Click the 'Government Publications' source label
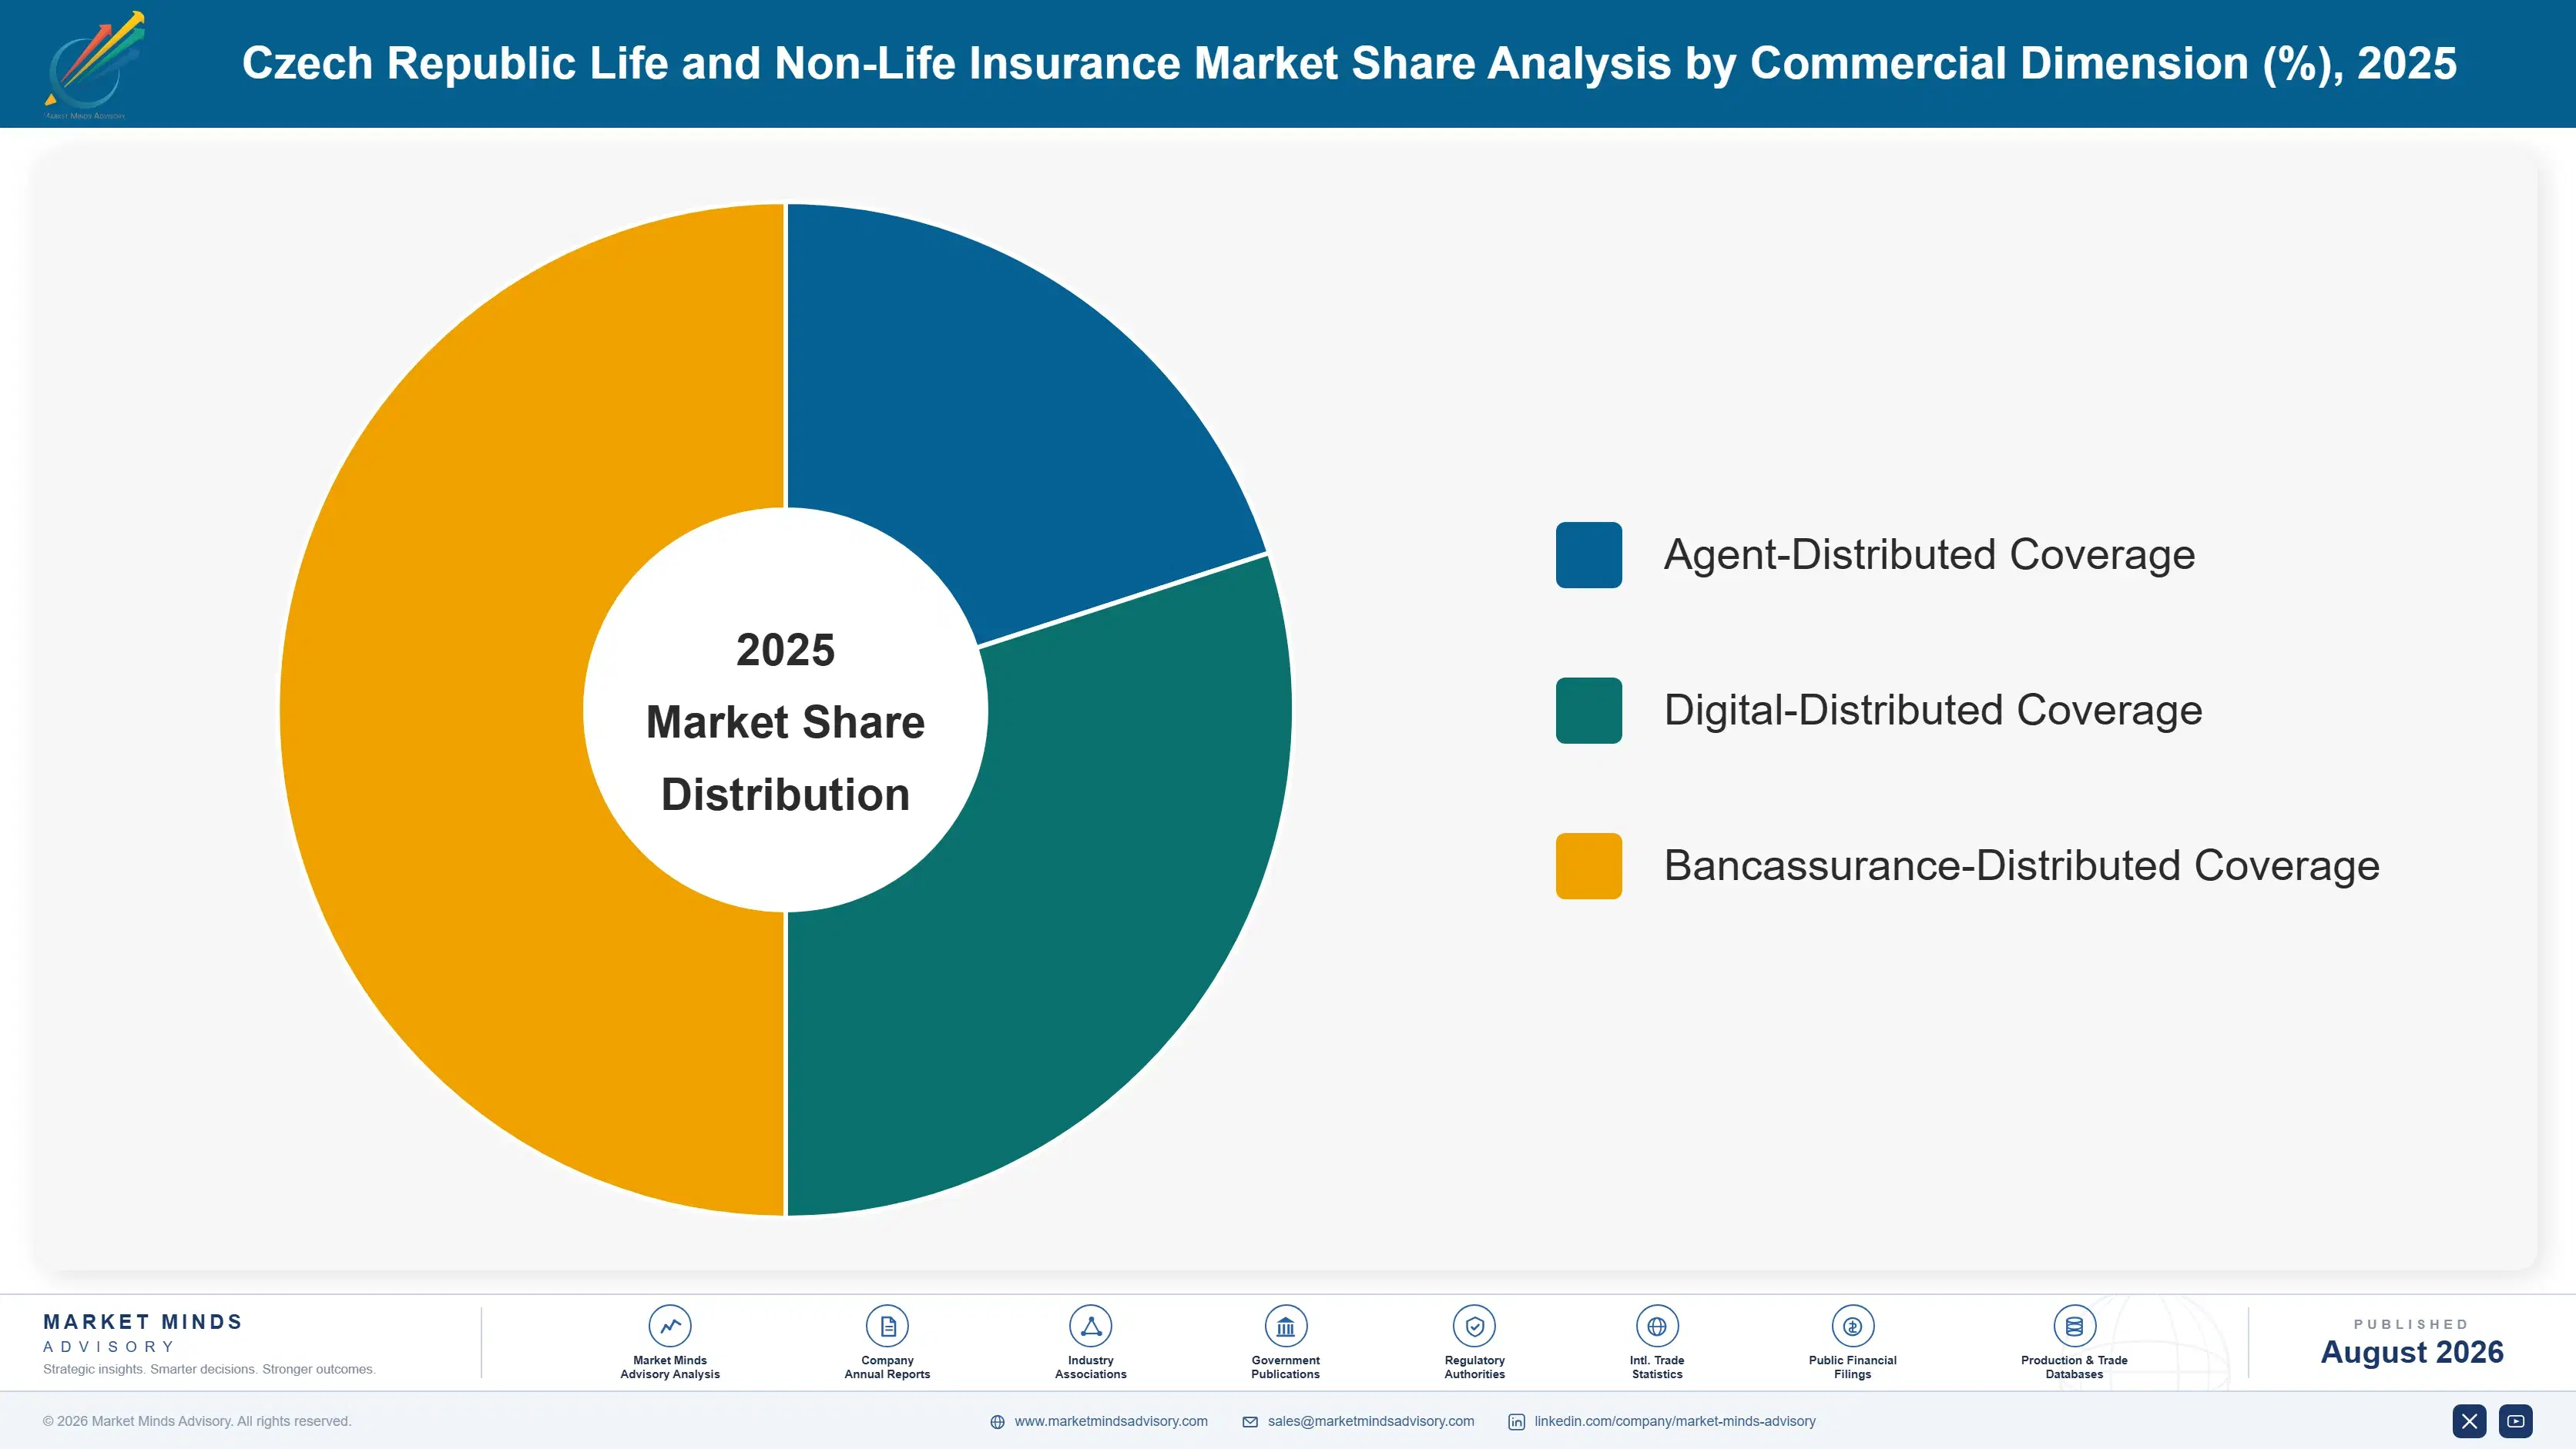 1285,1367
